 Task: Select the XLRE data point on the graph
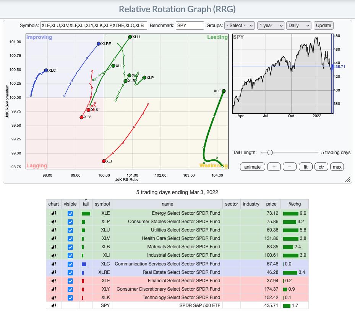[99, 43]
